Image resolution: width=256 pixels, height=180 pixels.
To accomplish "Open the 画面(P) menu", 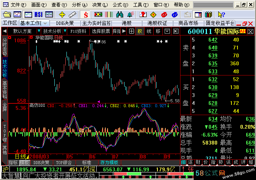I will (x=39, y=5).
